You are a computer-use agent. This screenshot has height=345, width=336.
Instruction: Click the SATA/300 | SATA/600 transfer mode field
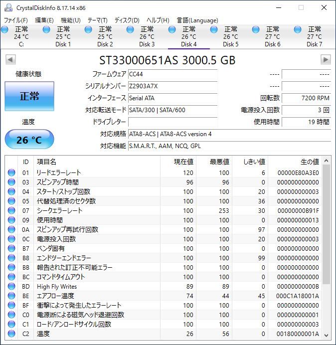click(172, 110)
